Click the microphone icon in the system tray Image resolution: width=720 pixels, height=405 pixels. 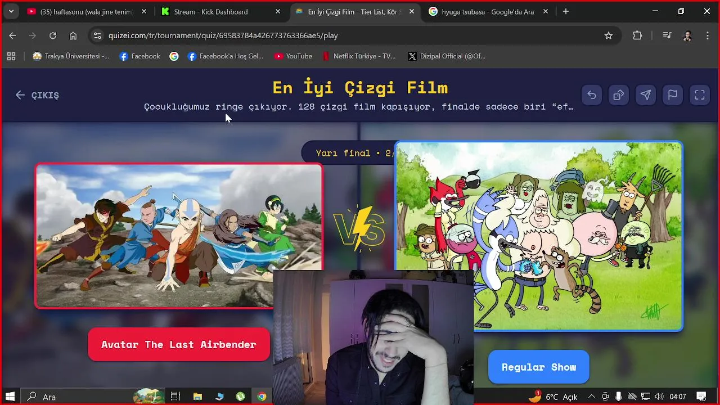point(619,397)
